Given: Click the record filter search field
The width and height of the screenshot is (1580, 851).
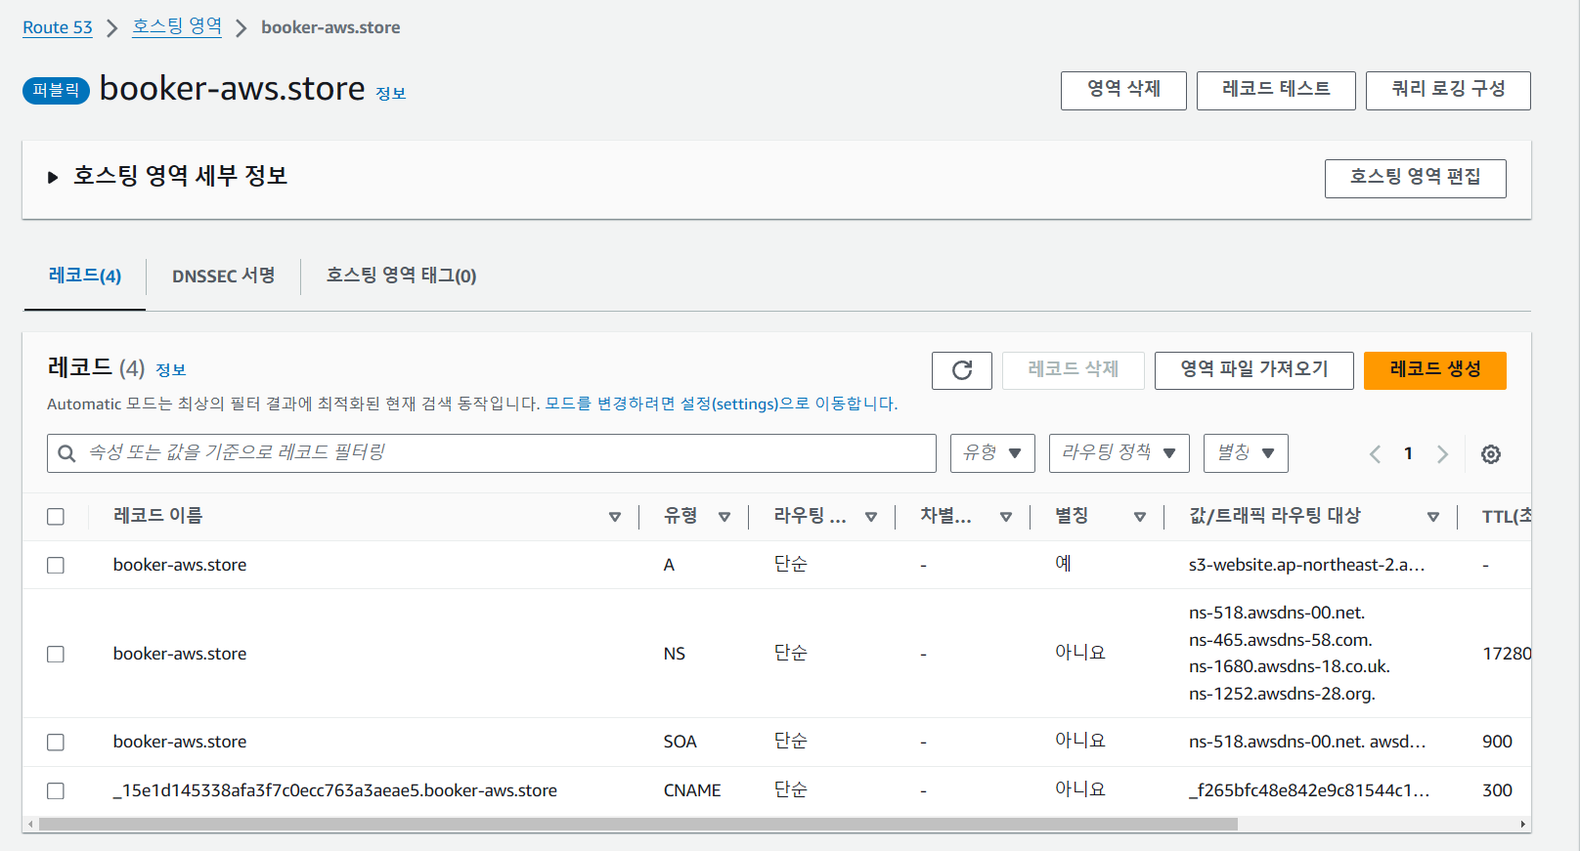Looking at the screenshot, I should (x=492, y=453).
